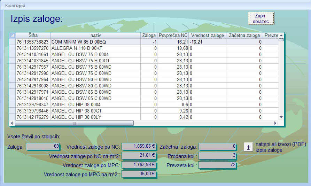Click the Vrednost zaloge po NC field
The height and width of the screenshot is (186, 311).
point(139,147)
